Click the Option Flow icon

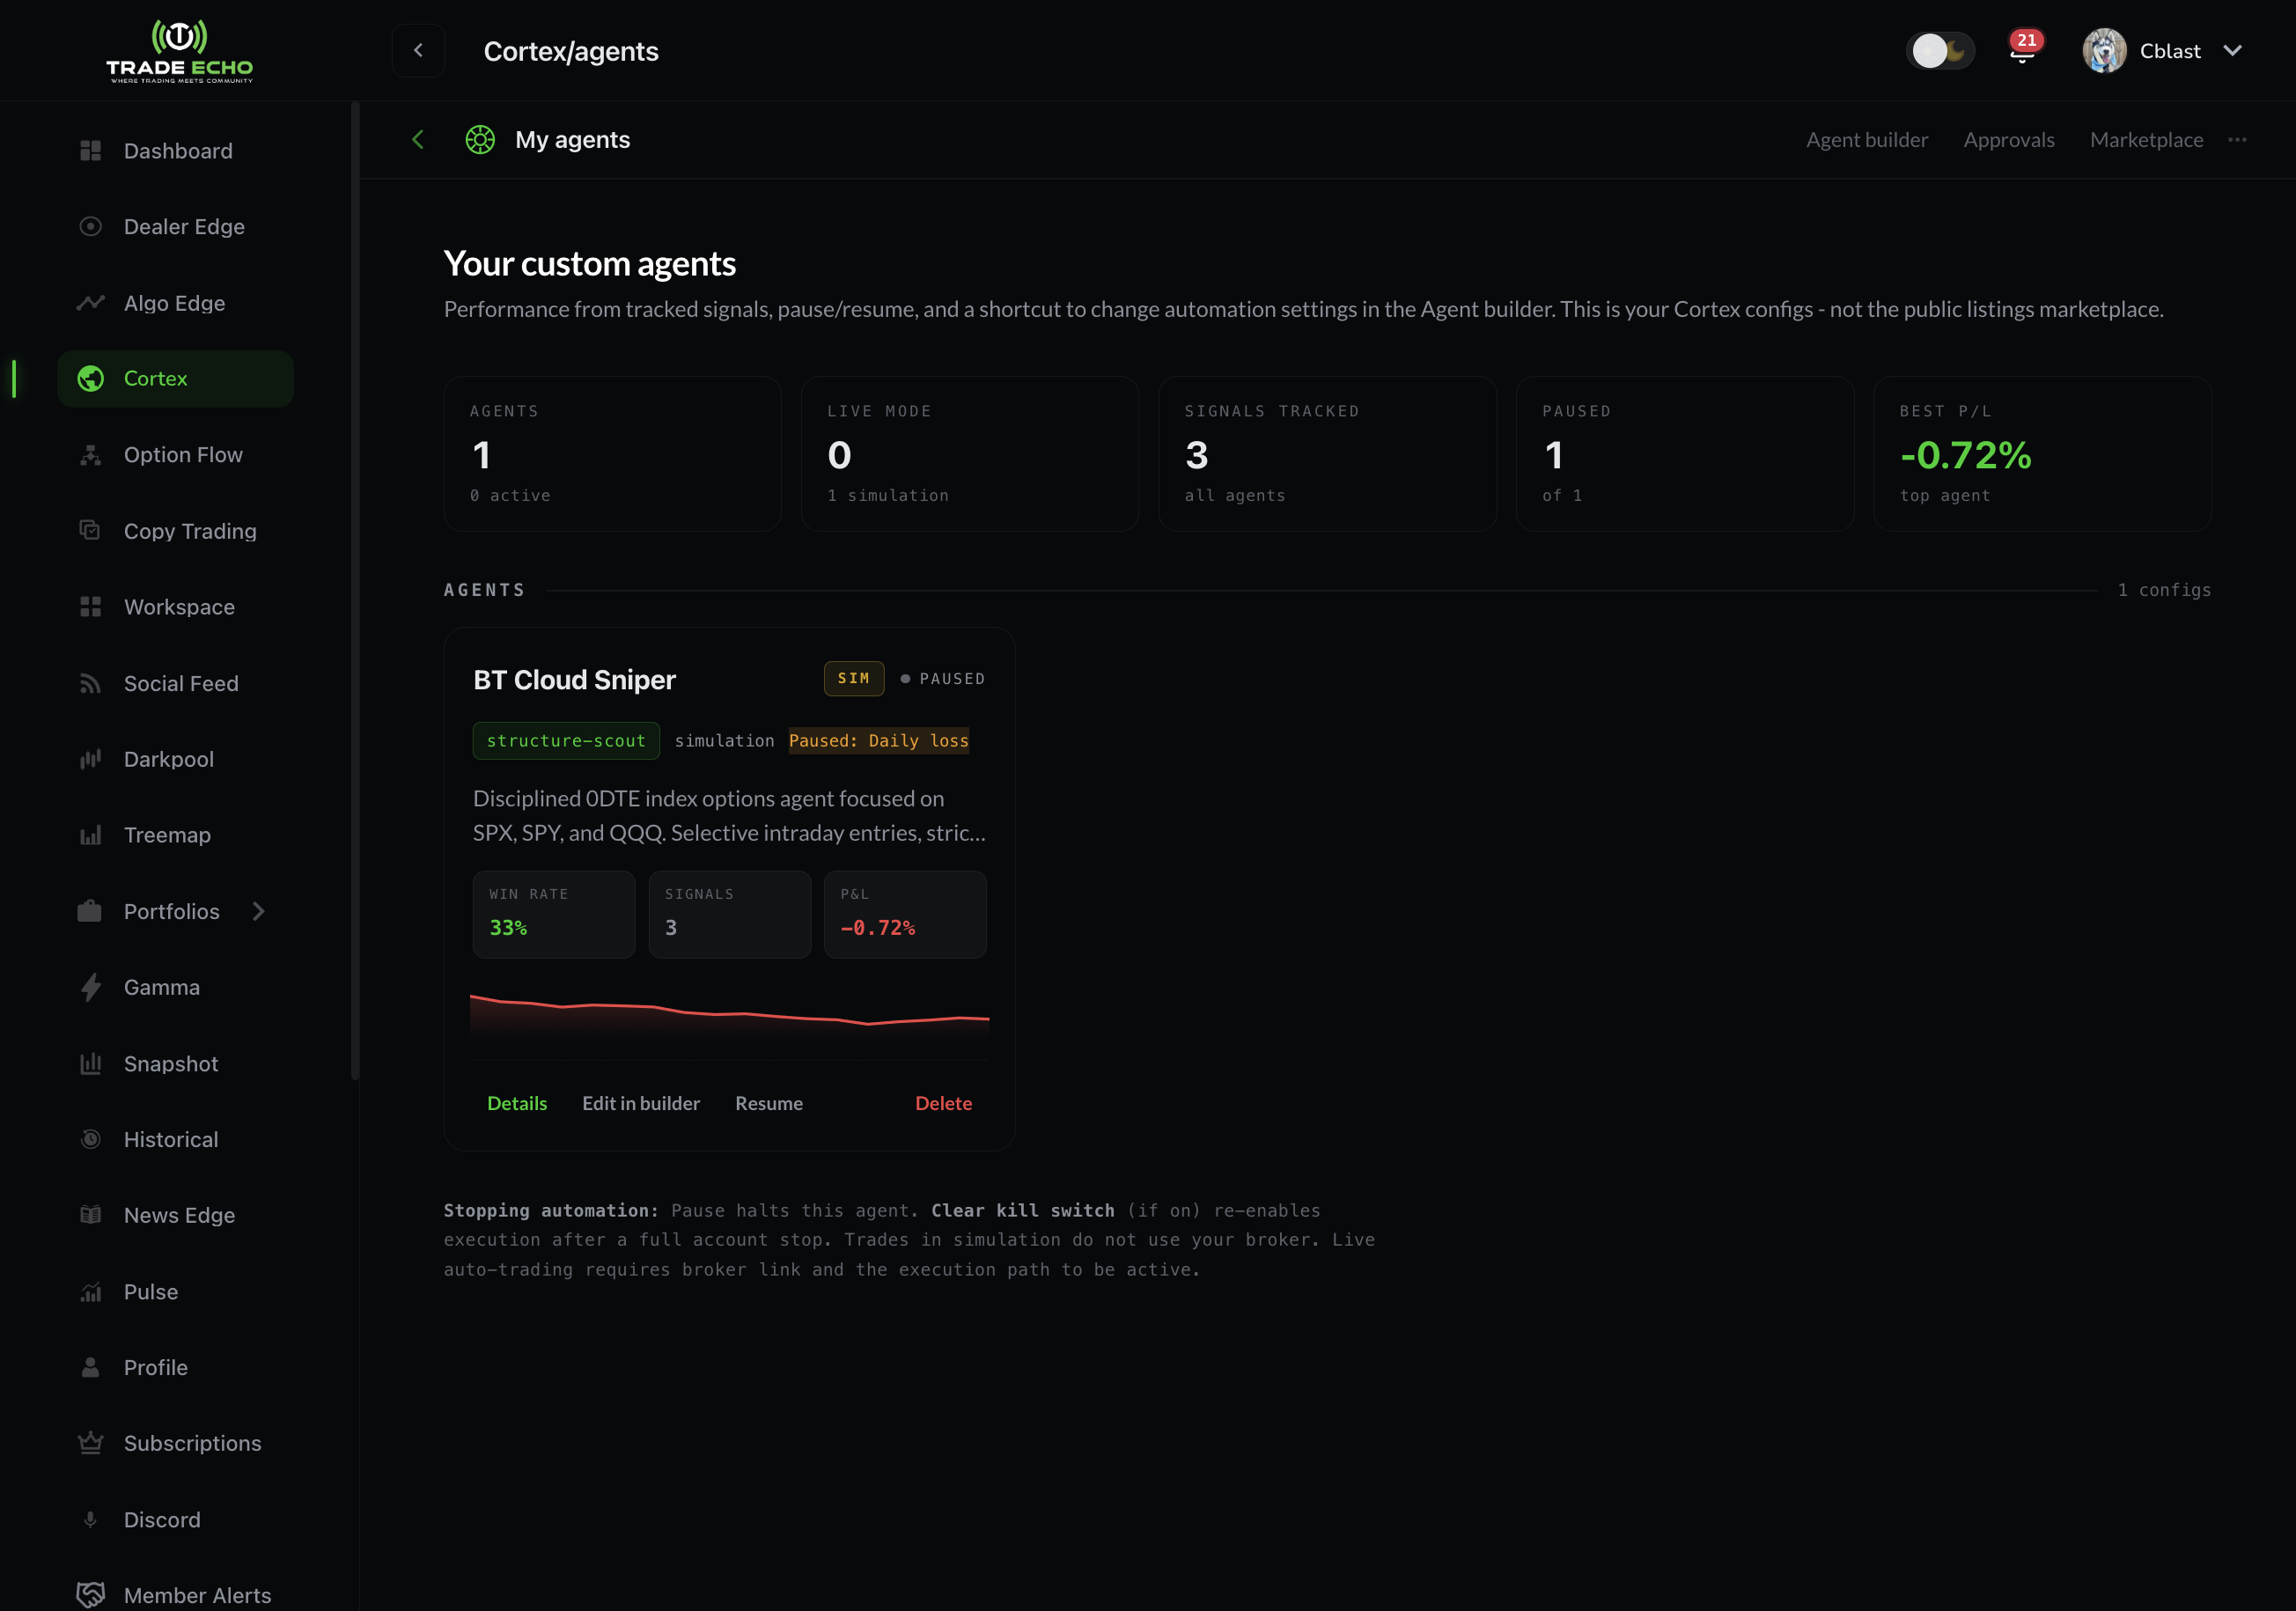click(90, 455)
